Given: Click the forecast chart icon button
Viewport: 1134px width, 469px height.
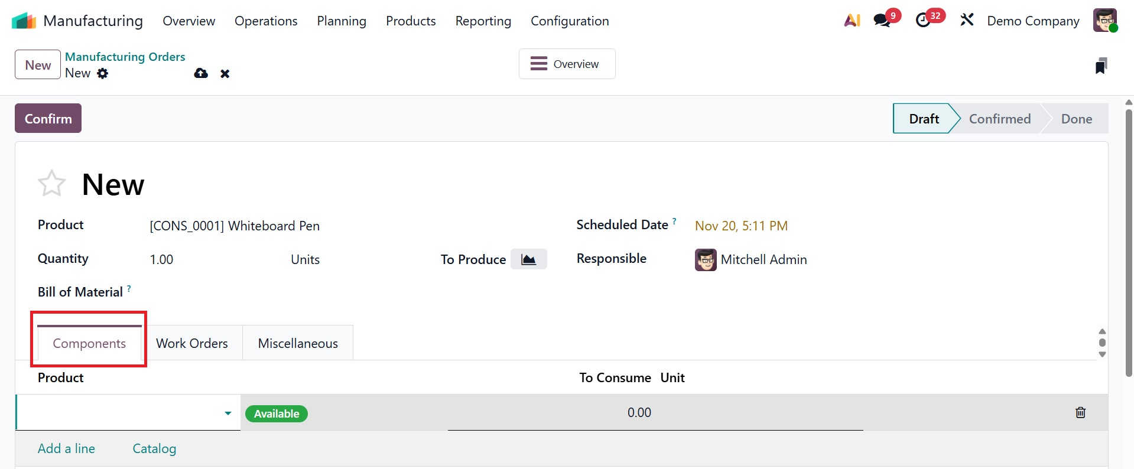Looking at the screenshot, I should tap(528, 259).
